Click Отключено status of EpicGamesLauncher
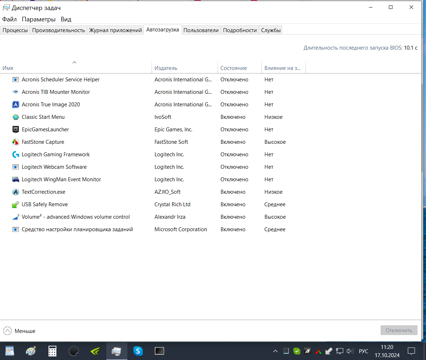This screenshot has height=360, width=426. click(234, 130)
